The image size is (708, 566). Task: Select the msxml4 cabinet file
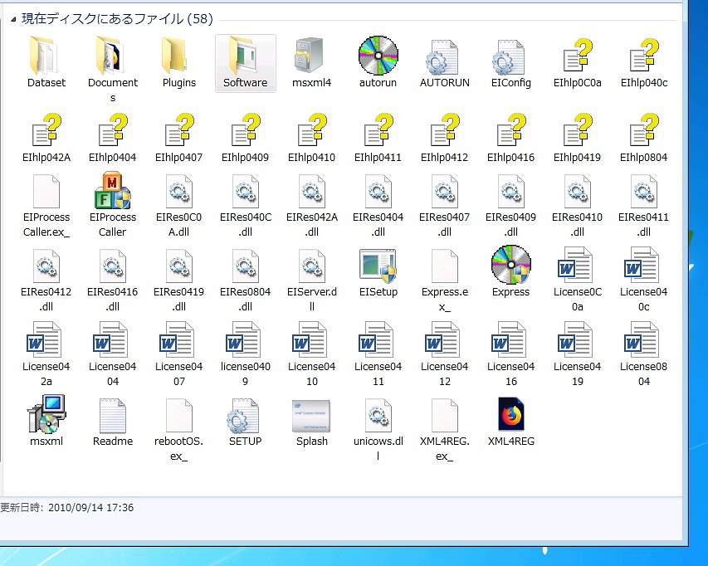[311, 56]
